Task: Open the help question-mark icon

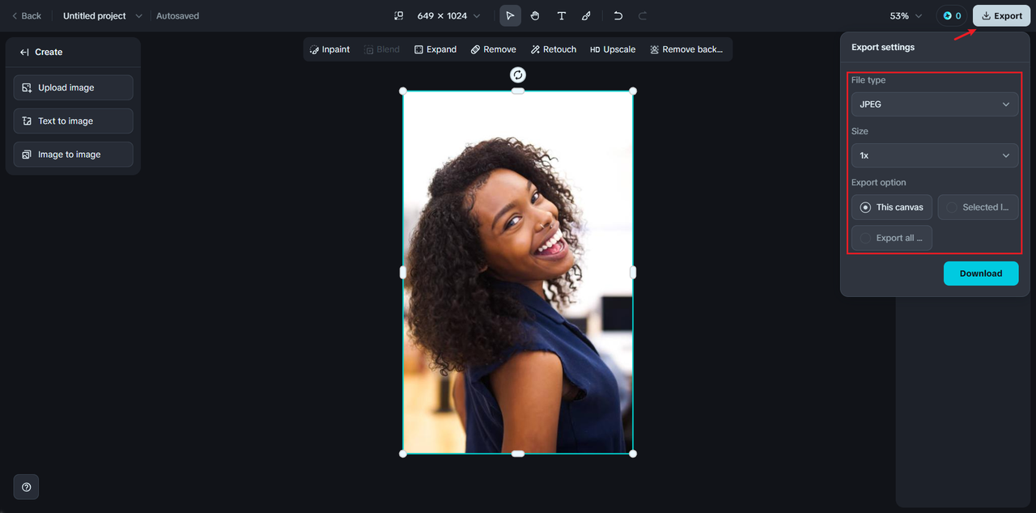Action: pos(27,487)
